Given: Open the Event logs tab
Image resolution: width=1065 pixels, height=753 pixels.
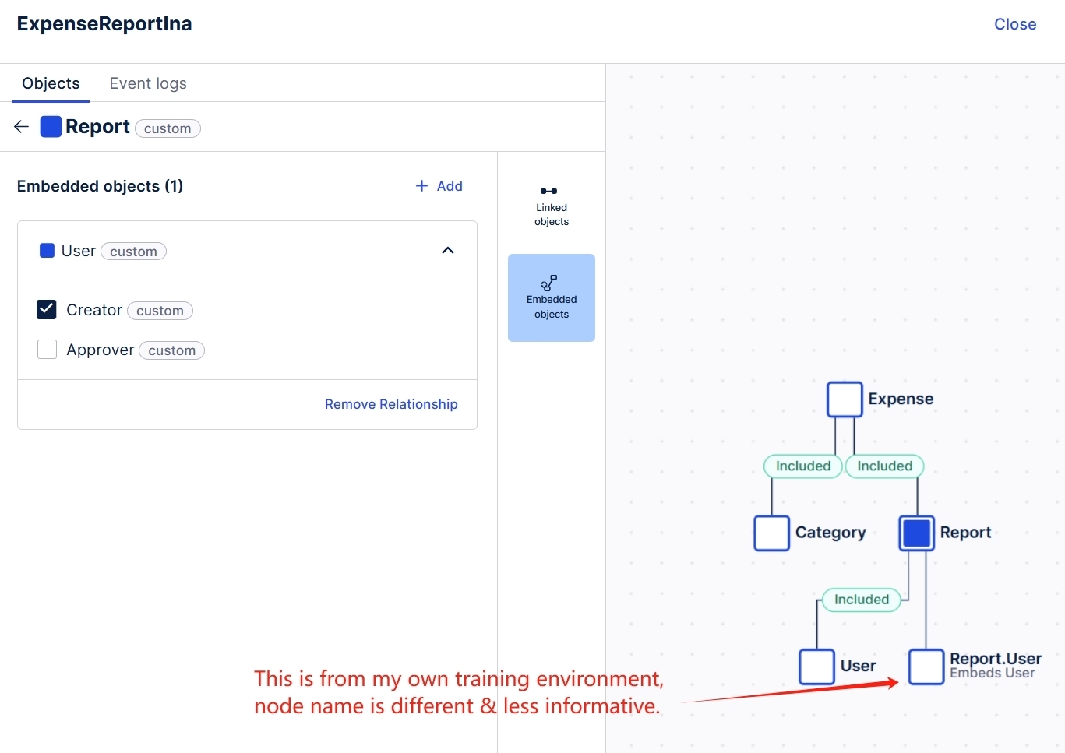Looking at the screenshot, I should [x=148, y=83].
